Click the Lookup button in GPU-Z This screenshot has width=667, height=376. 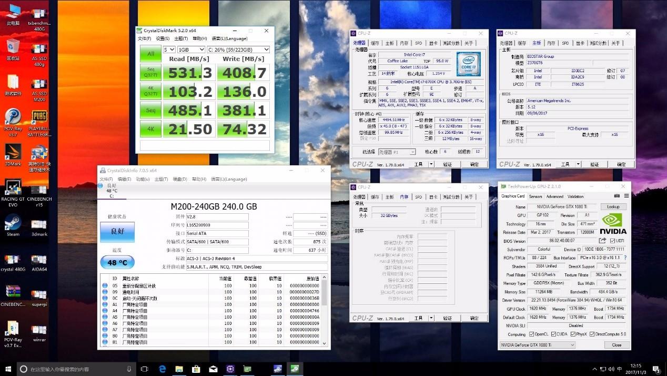tap(613, 207)
